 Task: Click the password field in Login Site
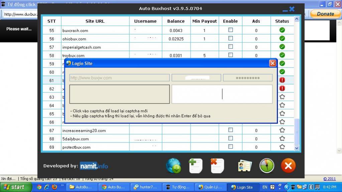pos(248,78)
